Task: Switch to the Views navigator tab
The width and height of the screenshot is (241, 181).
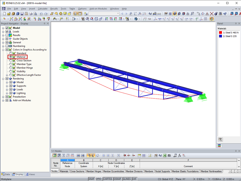Action: click(30, 174)
